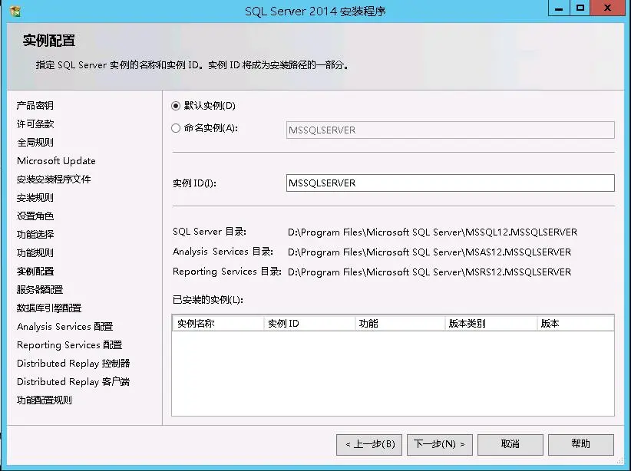Click the Analysis Services 目录 path MSAS12.MSSQLSERVER
Image resolution: width=631 pixels, height=471 pixels.
click(x=429, y=252)
